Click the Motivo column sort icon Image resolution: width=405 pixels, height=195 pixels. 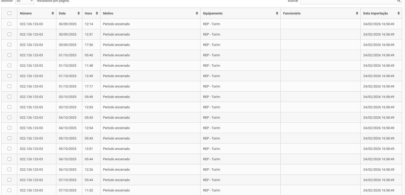tap(197, 13)
